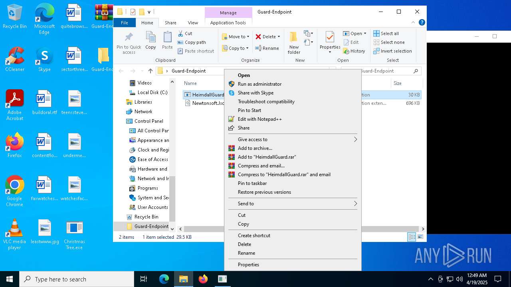Open the notification center icon

tap(498, 279)
